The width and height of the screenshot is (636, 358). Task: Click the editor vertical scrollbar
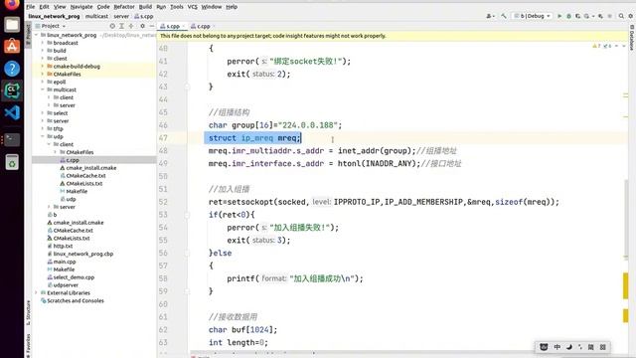tap(626, 218)
